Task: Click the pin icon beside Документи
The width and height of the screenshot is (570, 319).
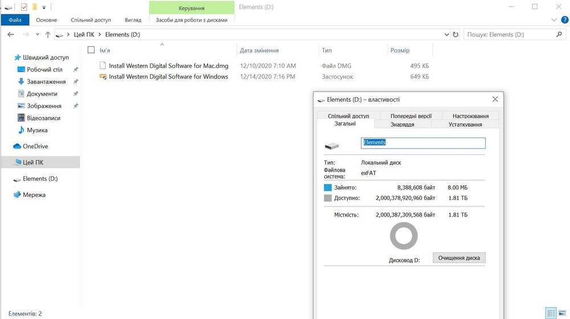Action: (76, 93)
